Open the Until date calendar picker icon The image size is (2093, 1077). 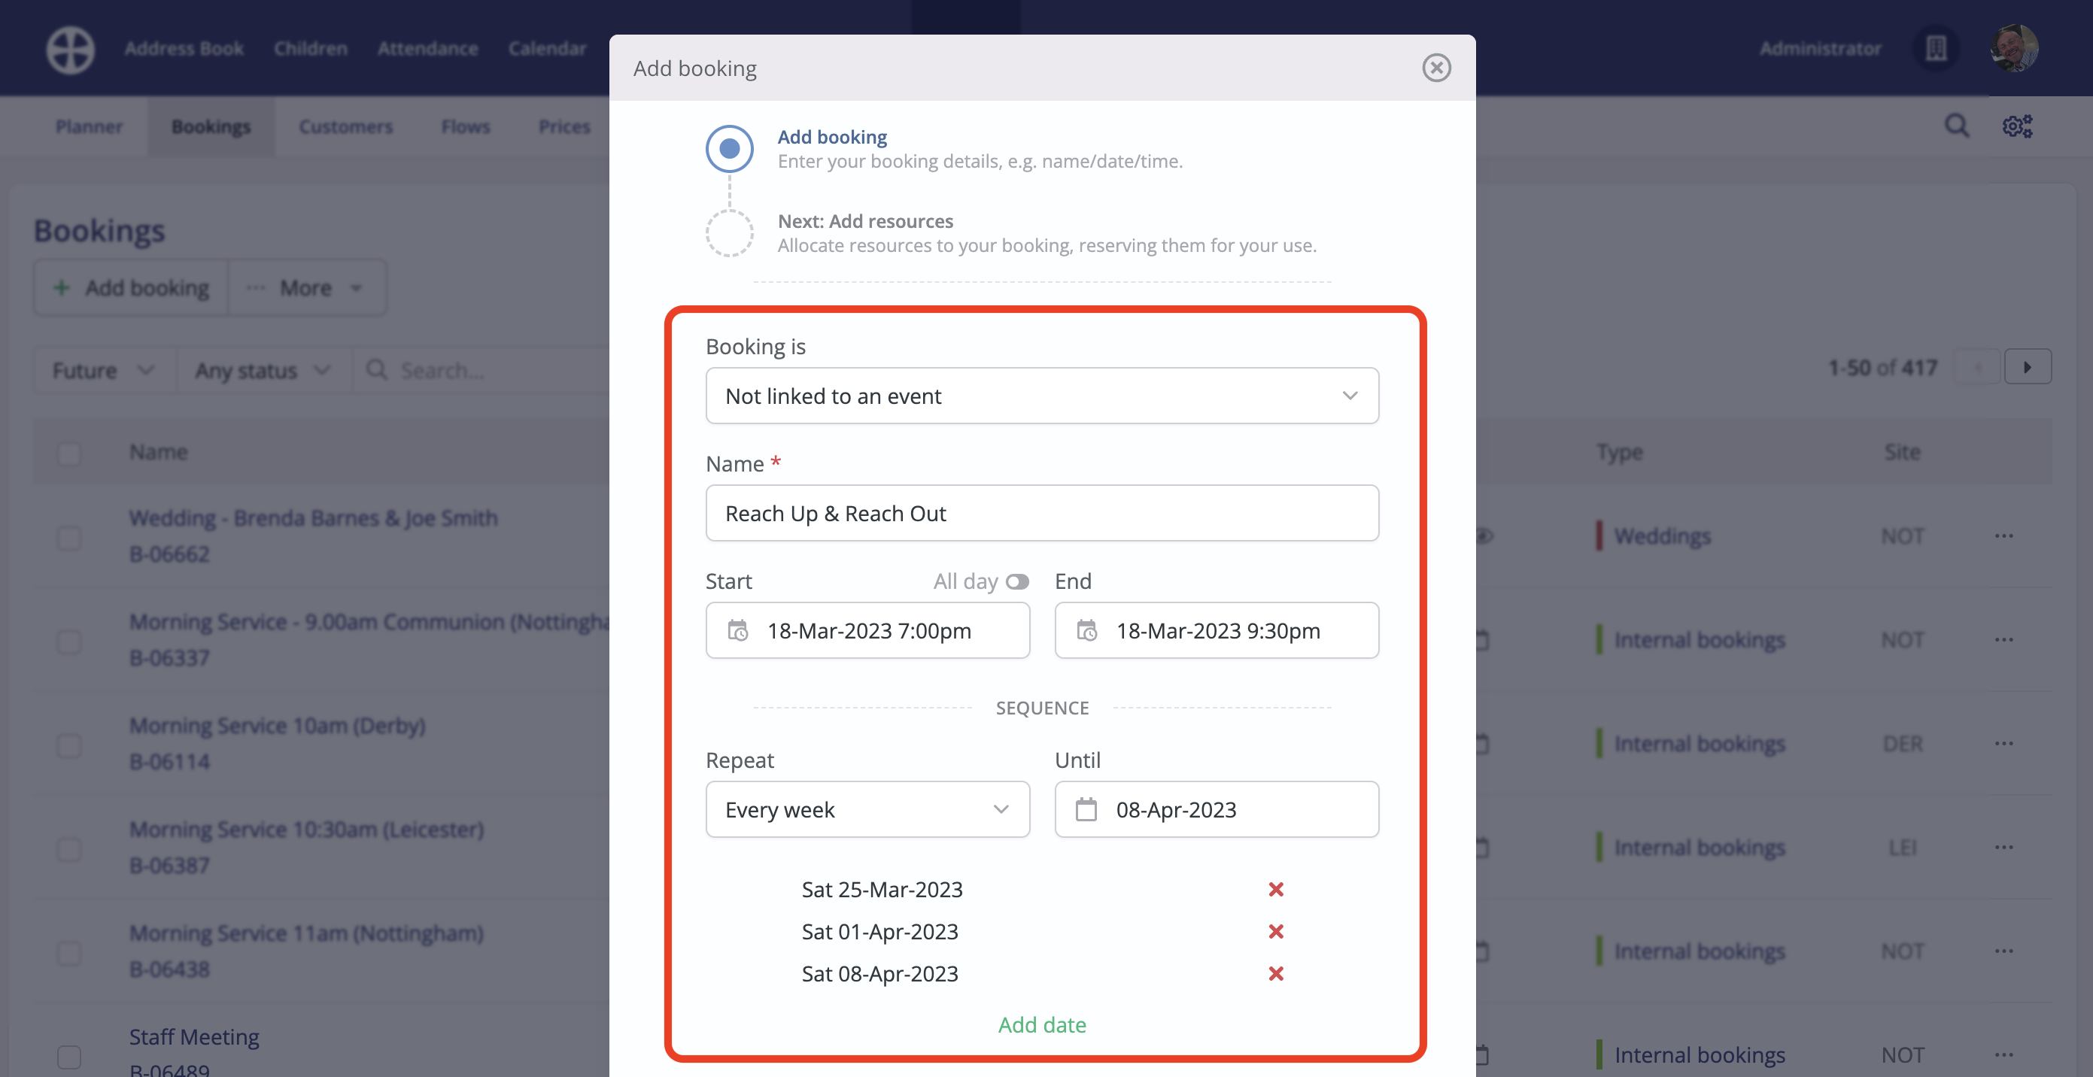[1086, 809]
